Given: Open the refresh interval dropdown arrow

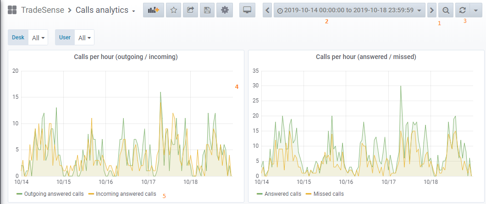Looking at the screenshot, I should pos(476,10).
